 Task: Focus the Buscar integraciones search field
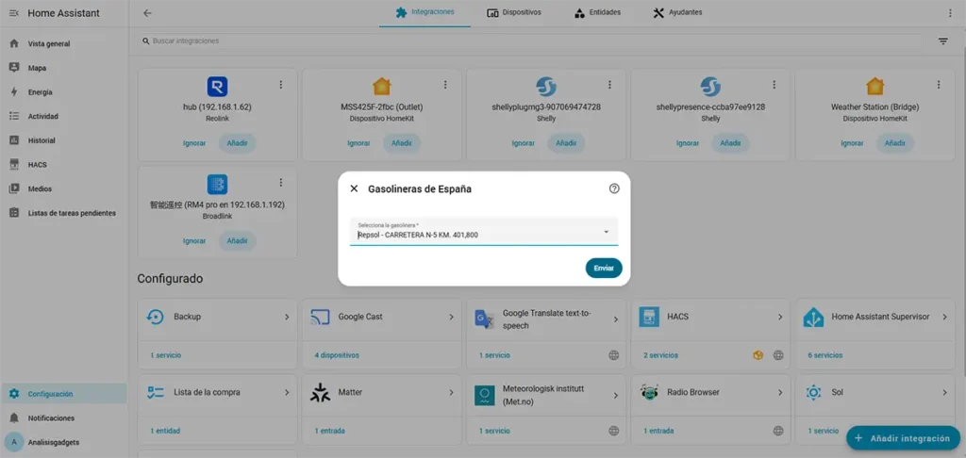coord(530,41)
